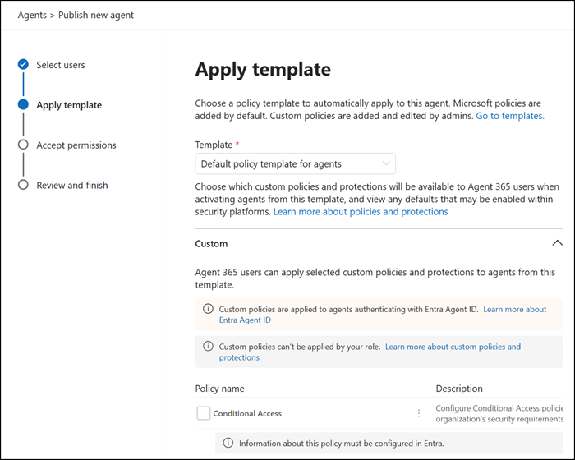Click the Review and finish step circle
This screenshot has height=460, width=575.
[23, 185]
